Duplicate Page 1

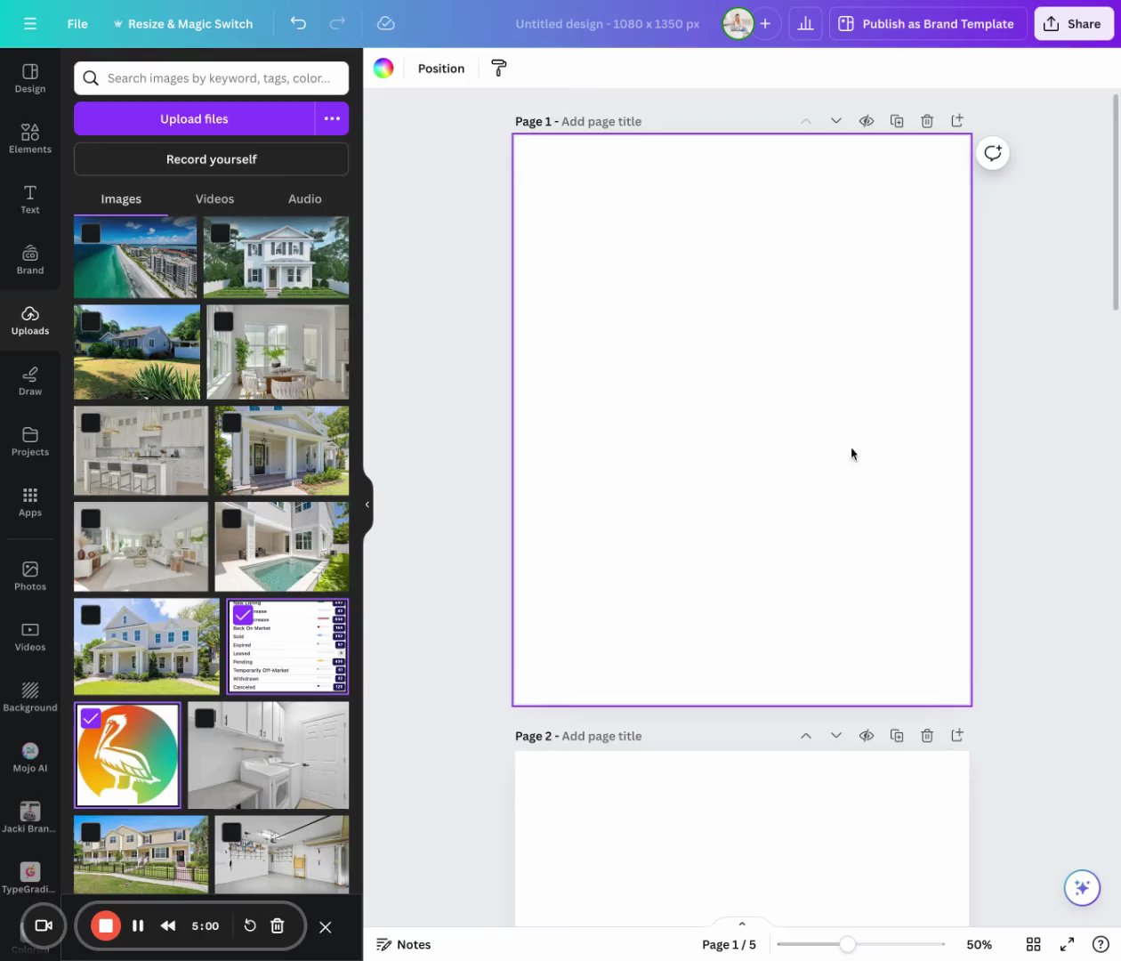point(897,121)
